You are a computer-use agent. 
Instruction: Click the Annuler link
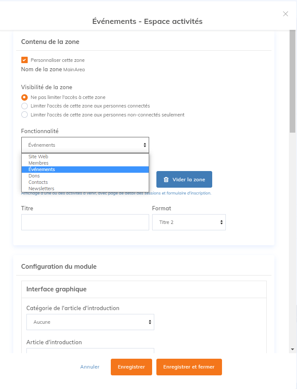90,367
